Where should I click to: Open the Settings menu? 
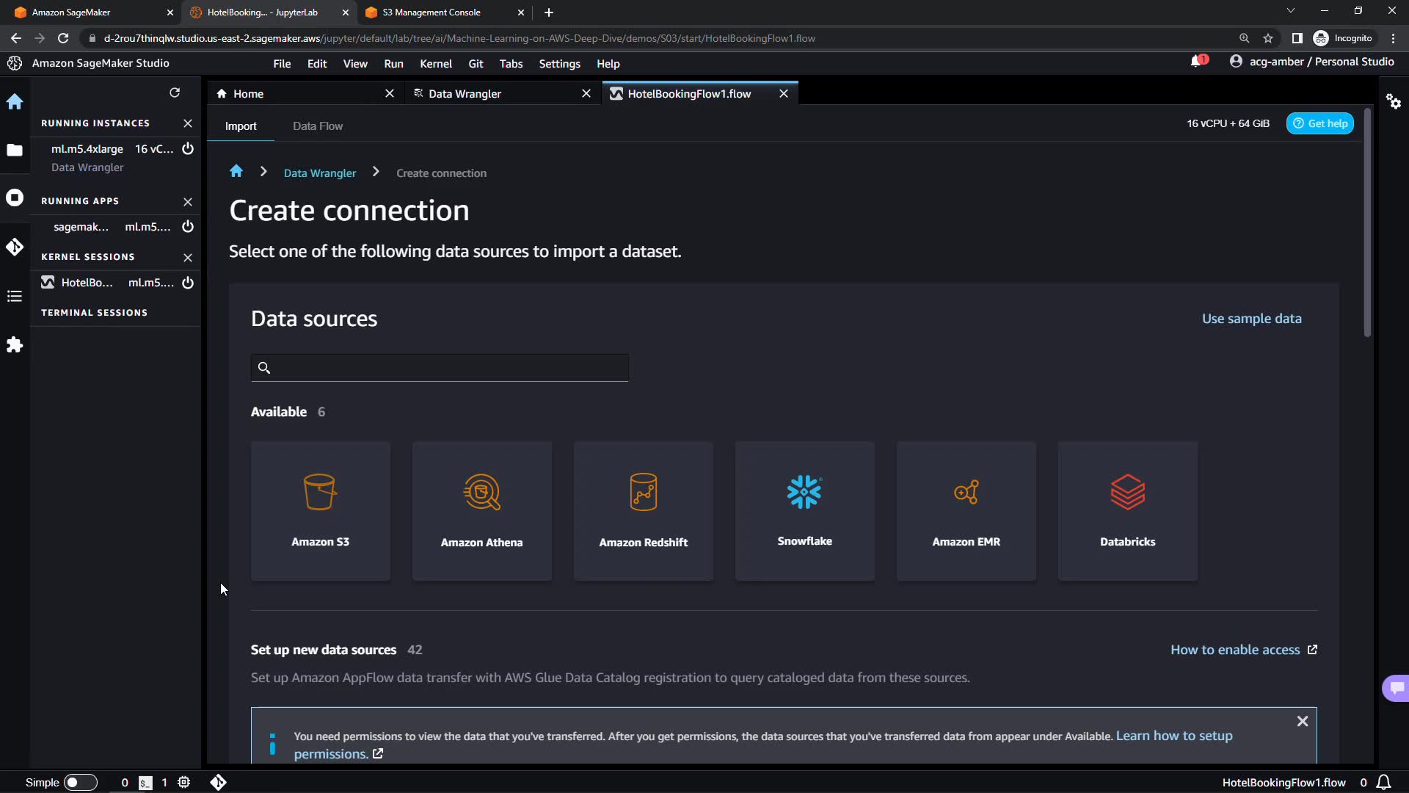tap(559, 64)
